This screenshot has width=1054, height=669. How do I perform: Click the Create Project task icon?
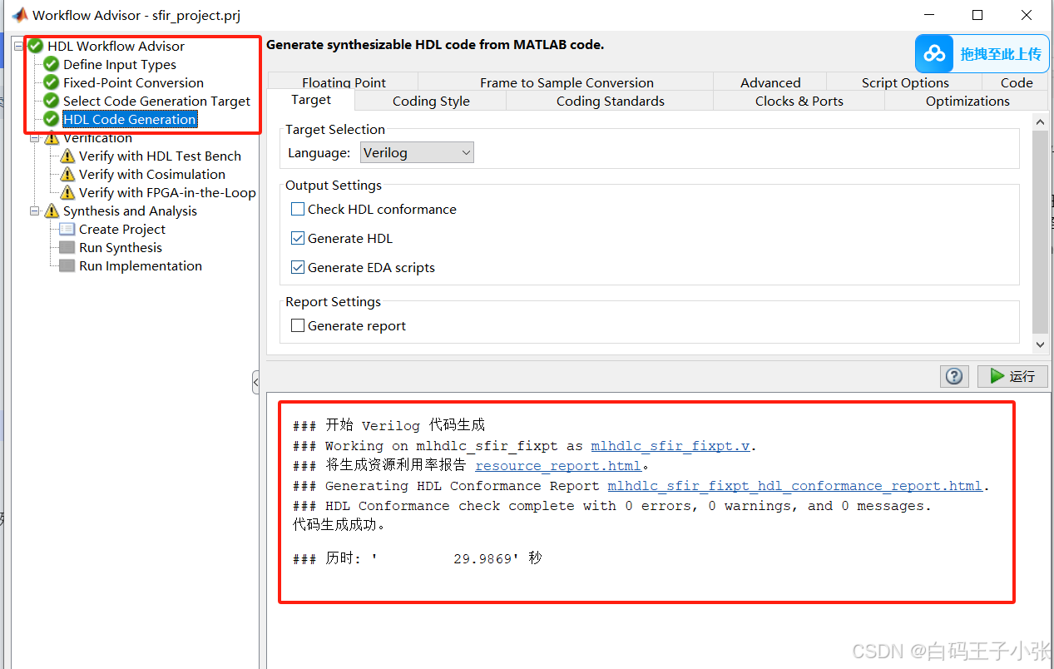(x=67, y=229)
